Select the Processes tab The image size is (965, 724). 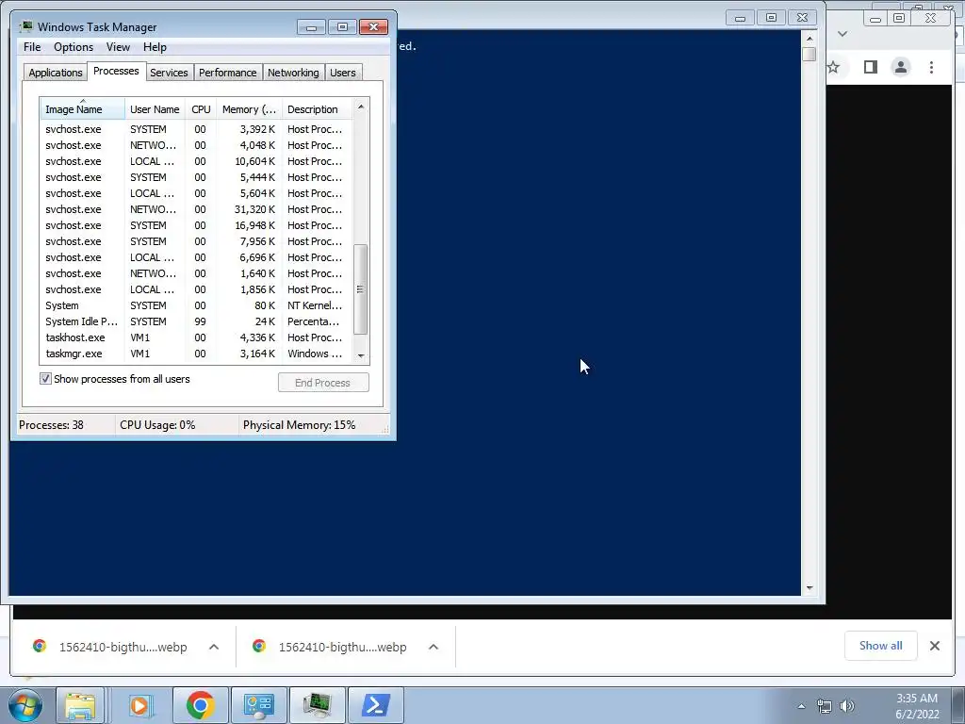(116, 71)
